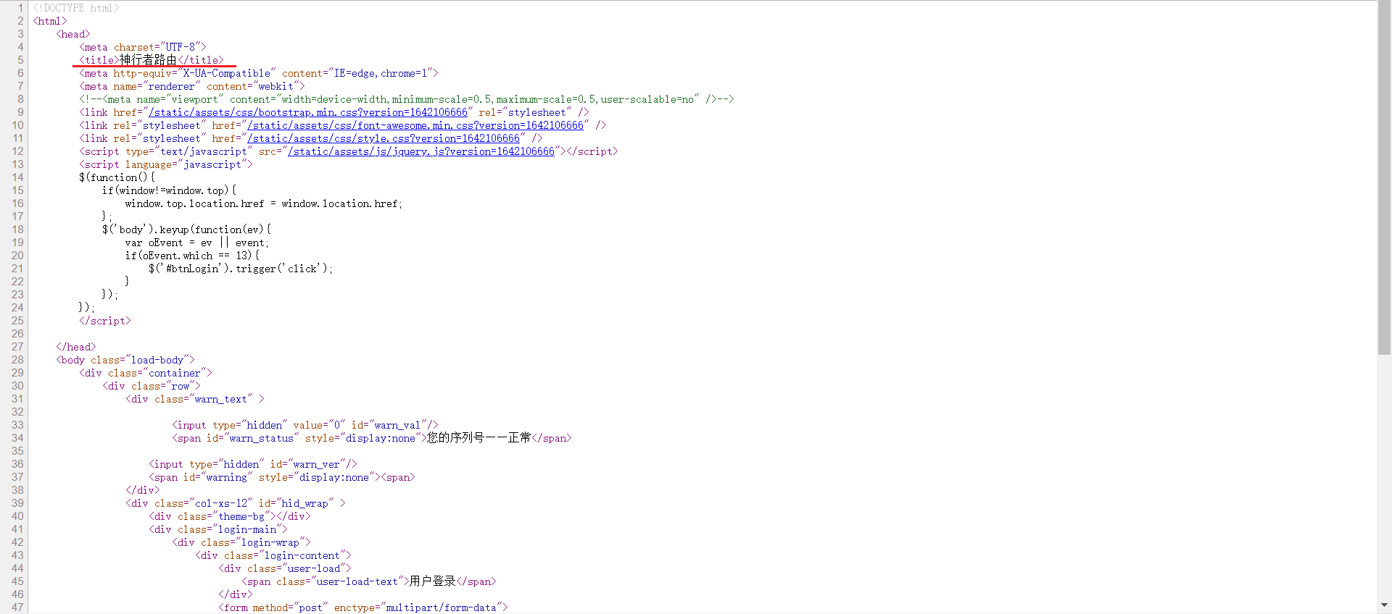The height and width of the screenshot is (614, 1392).
Task: Click the $(function(){ line
Action: [117, 177]
